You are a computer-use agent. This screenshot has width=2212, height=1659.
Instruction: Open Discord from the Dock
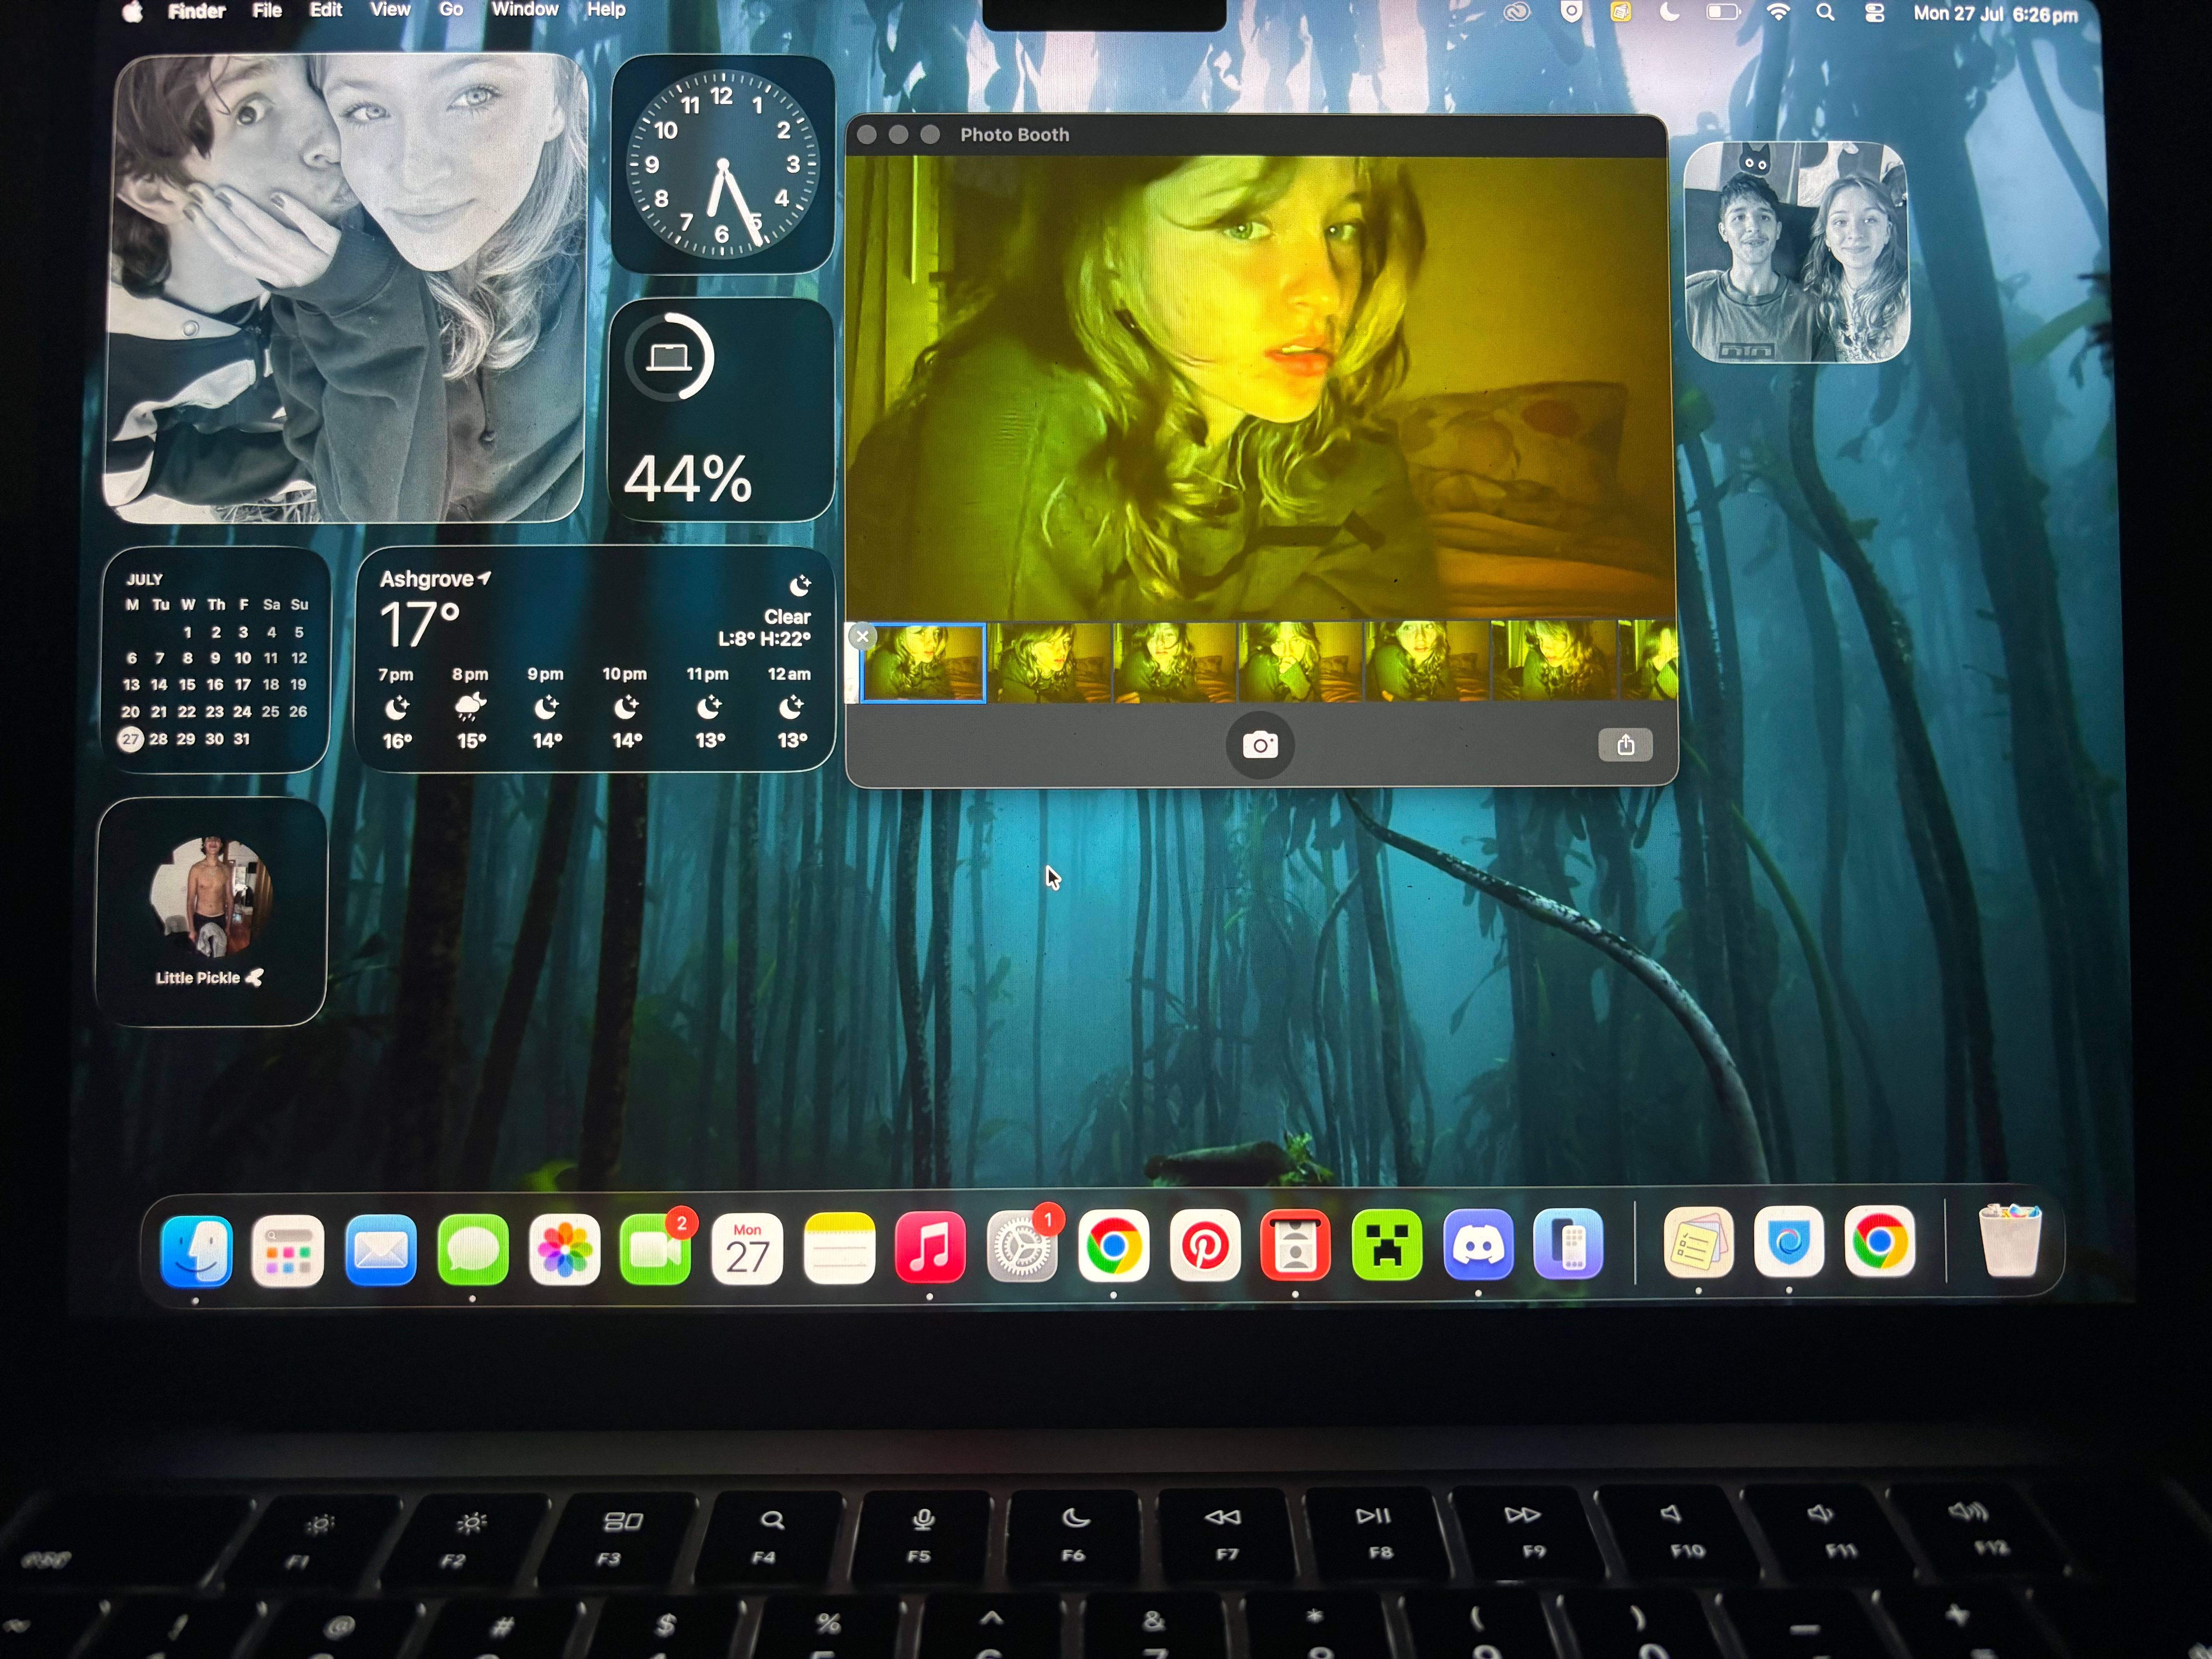[1478, 1245]
